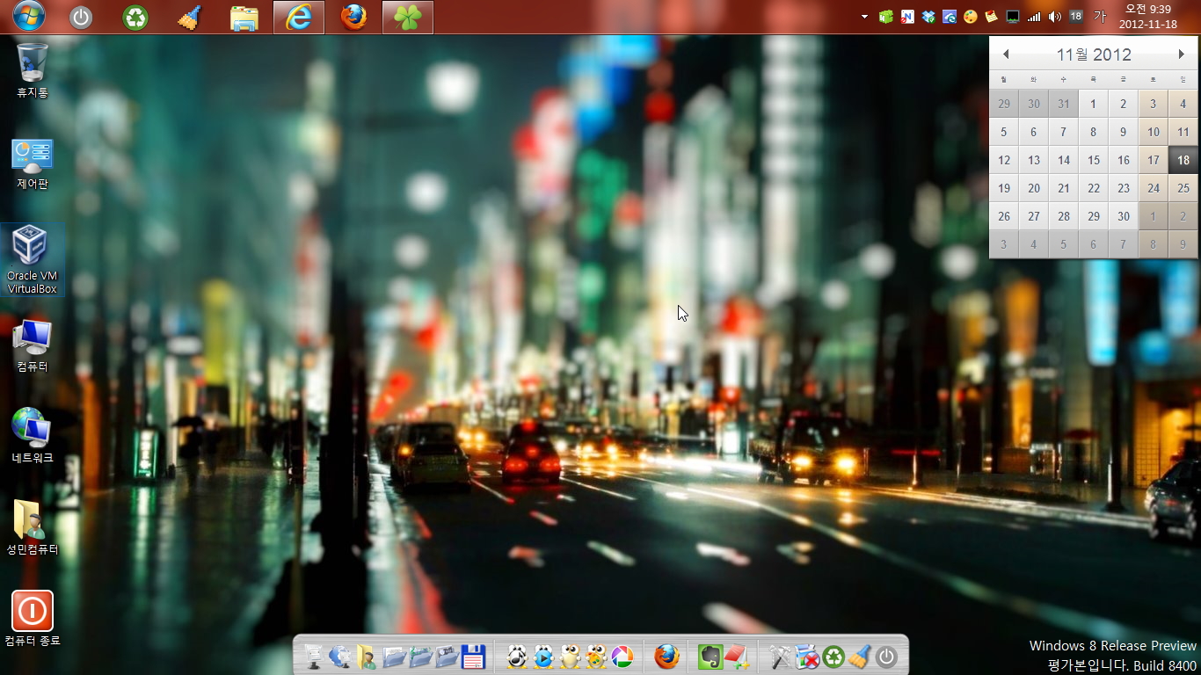Open the Windows Start orb
The width and height of the screenshot is (1201, 675).
[29, 16]
